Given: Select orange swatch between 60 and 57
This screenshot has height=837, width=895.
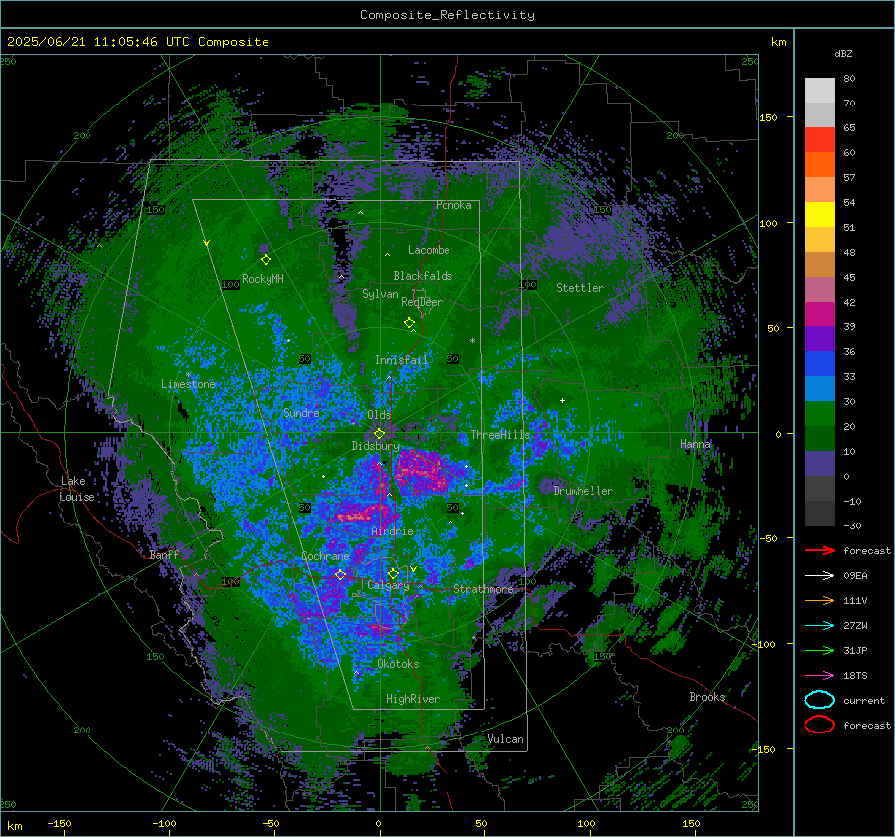Looking at the screenshot, I should (819, 165).
